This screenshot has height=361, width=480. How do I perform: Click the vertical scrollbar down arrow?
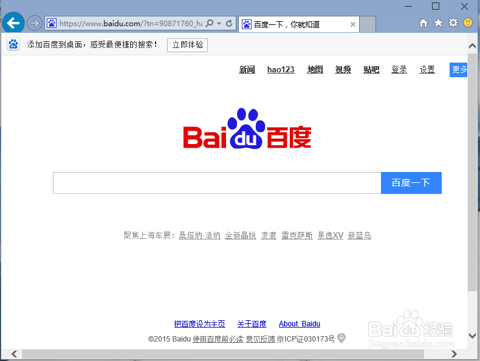point(472,335)
